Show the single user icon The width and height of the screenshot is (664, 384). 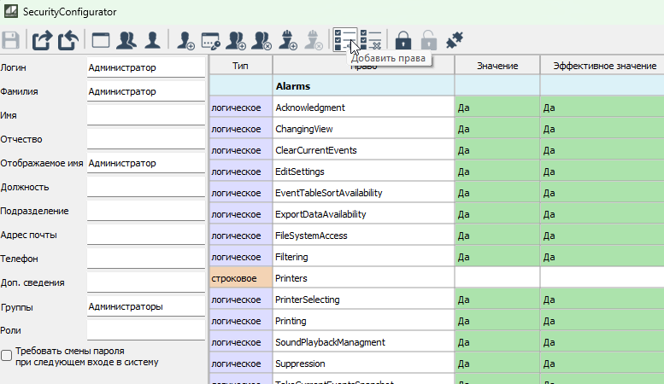click(152, 39)
